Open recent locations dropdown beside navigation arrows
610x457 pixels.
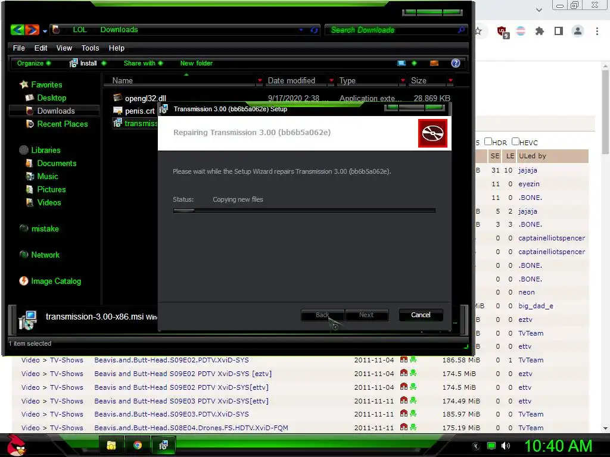[x=45, y=31]
